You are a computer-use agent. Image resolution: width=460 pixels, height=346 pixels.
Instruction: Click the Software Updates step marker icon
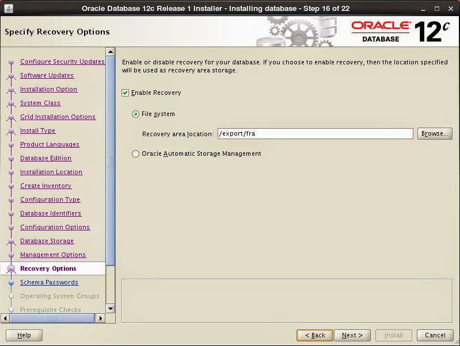pyautogui.click(x=11, y=76)
